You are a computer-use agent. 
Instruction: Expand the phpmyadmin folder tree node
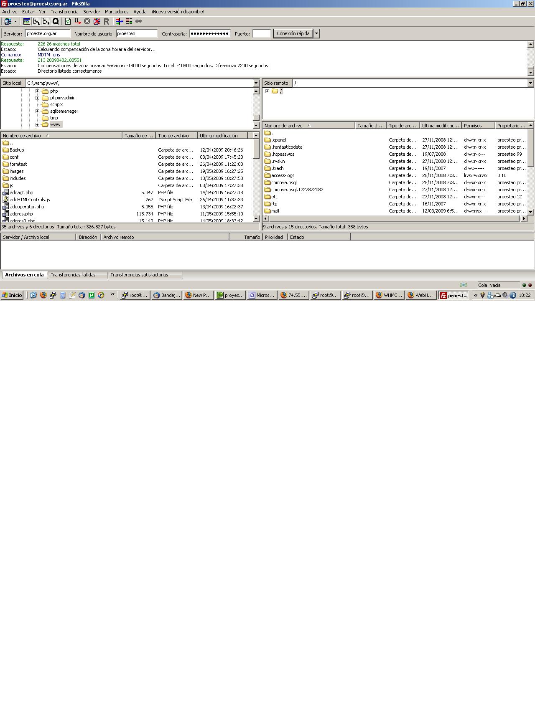[37, 98]
